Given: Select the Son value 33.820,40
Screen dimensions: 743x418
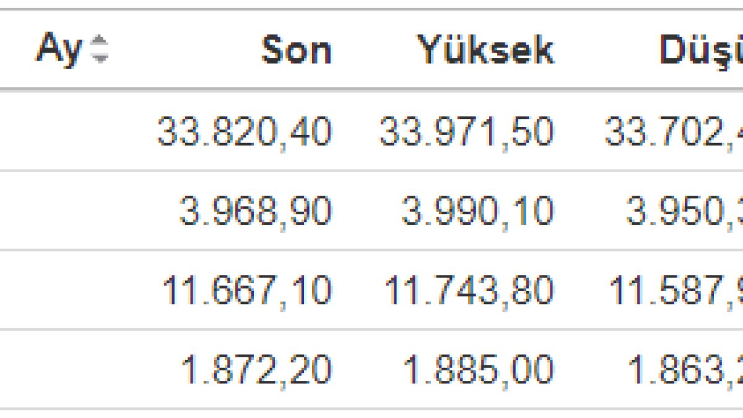Looking at the screenshot, I should (244, 131).
